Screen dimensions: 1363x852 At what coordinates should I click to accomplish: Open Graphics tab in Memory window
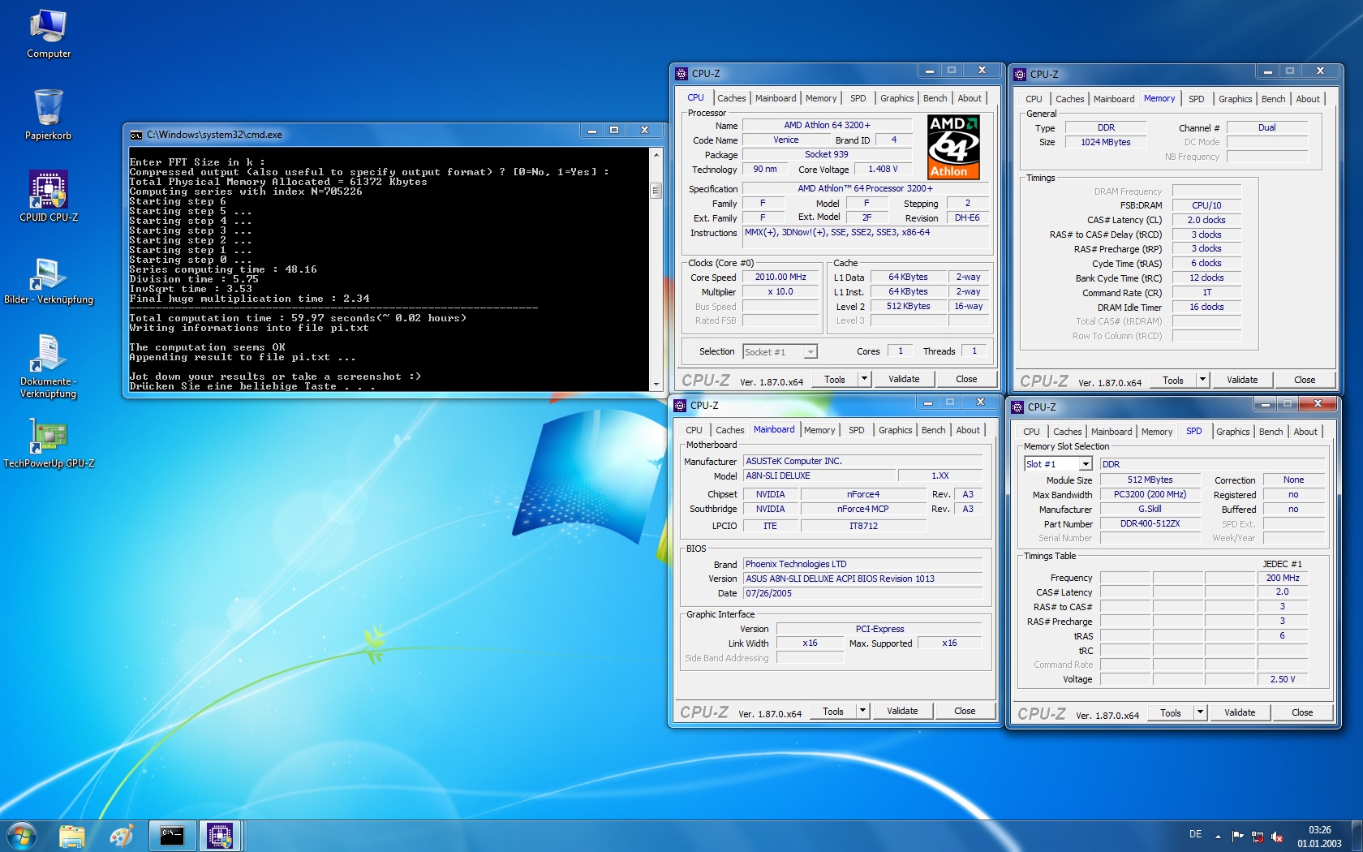1235,99
